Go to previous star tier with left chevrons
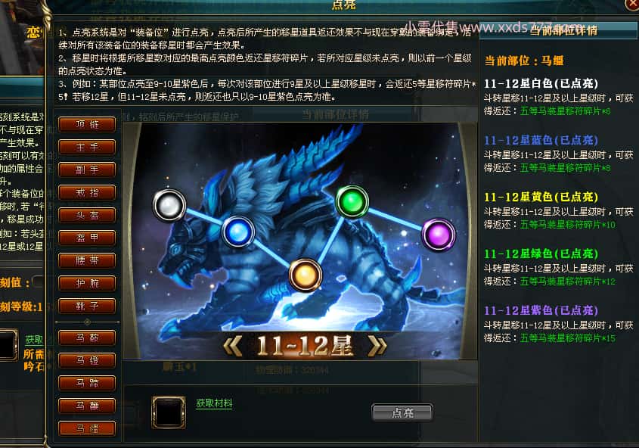The width and height of the screenshot is (639, 448). pos(233,347)
